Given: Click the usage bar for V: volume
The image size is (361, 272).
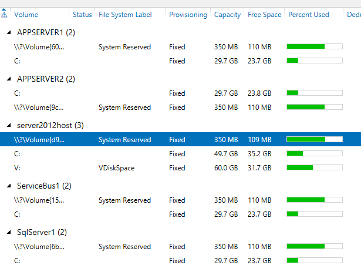Looking at the screenshot, I should [x=315, y=167].
